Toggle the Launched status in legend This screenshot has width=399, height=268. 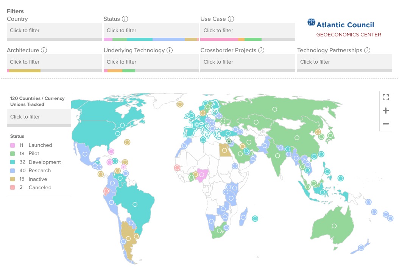[x=40, y=145]
